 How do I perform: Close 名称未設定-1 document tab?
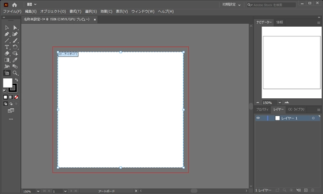(x=95, y=20)
